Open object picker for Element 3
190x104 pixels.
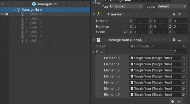tap(183, 76)
